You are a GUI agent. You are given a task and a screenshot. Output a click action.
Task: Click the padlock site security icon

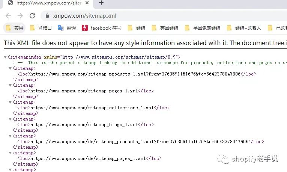[47, 16]
